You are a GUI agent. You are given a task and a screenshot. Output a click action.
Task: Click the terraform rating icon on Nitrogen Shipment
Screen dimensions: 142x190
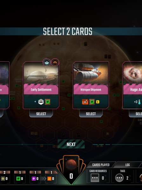(x=85, y=102)
